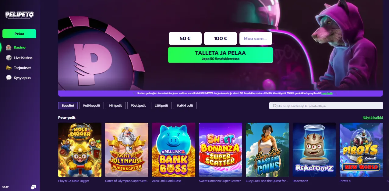Open the Tarjoukset megaphone icon
The height and width of the screenshot is (191, 389).
pyautogui.click(x=9, y=68)
